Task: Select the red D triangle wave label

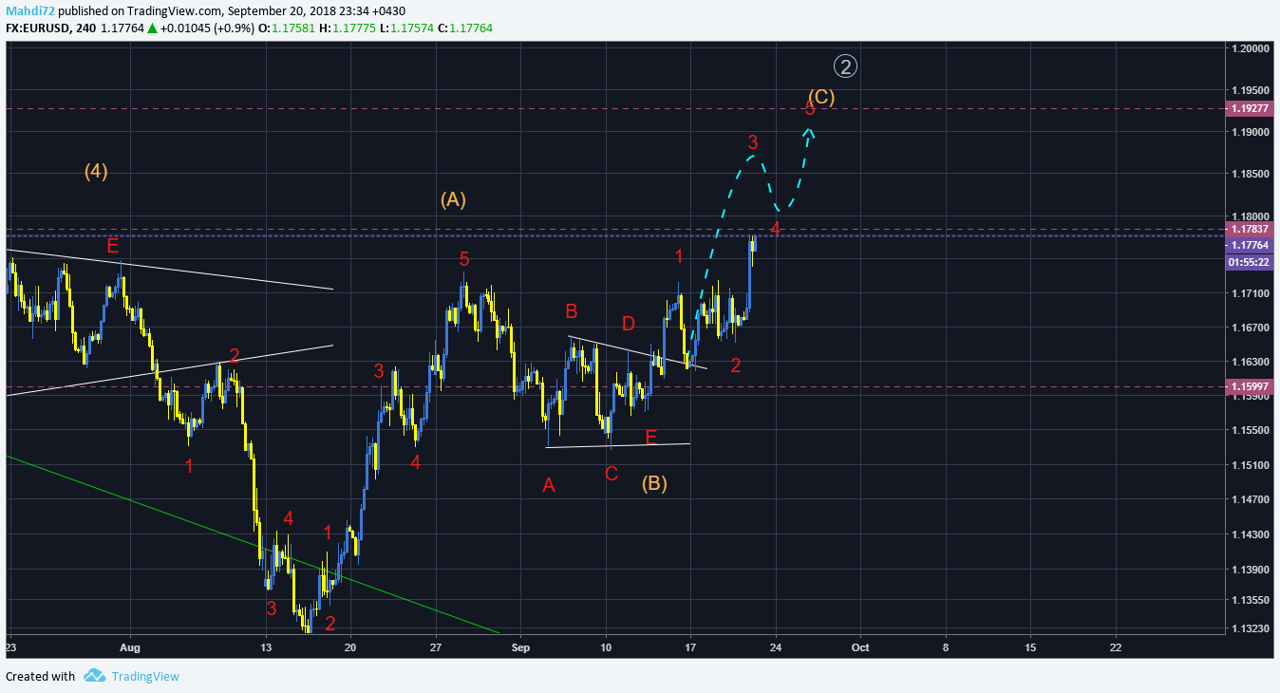Action: [x=629, y=324]
